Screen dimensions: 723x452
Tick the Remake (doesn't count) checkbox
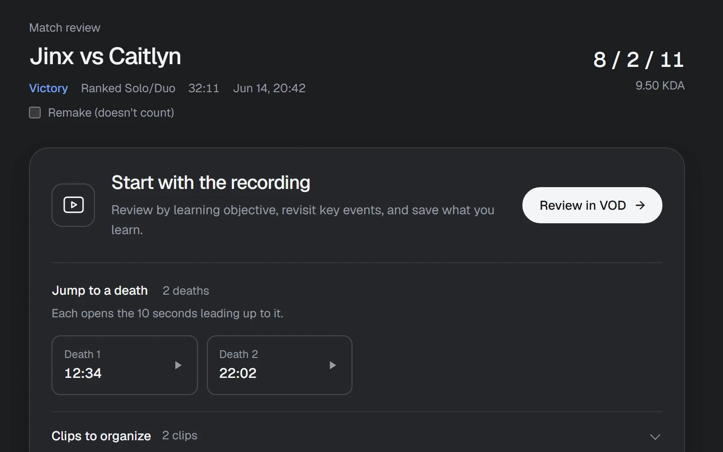35,113
